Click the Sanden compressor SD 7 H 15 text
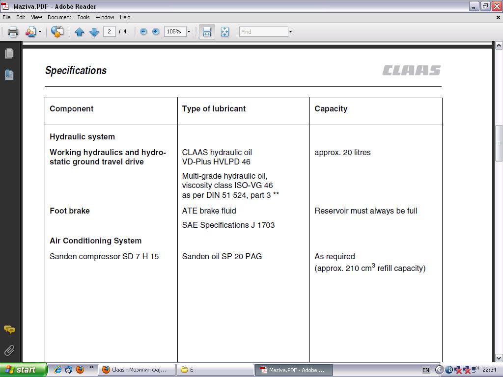Viewport: 503px width, 377px height. click(104, 256)
